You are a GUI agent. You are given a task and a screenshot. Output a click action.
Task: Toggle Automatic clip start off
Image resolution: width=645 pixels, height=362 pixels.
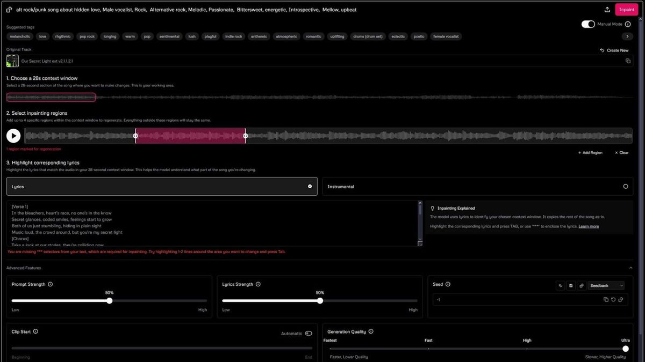[x=309, y=333]
